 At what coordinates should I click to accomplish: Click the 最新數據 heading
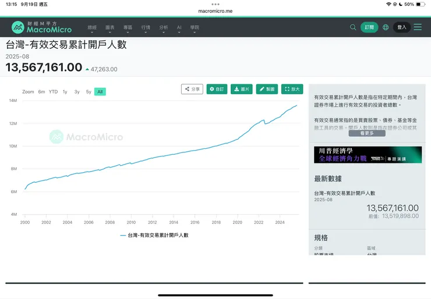tap(328, 179)
